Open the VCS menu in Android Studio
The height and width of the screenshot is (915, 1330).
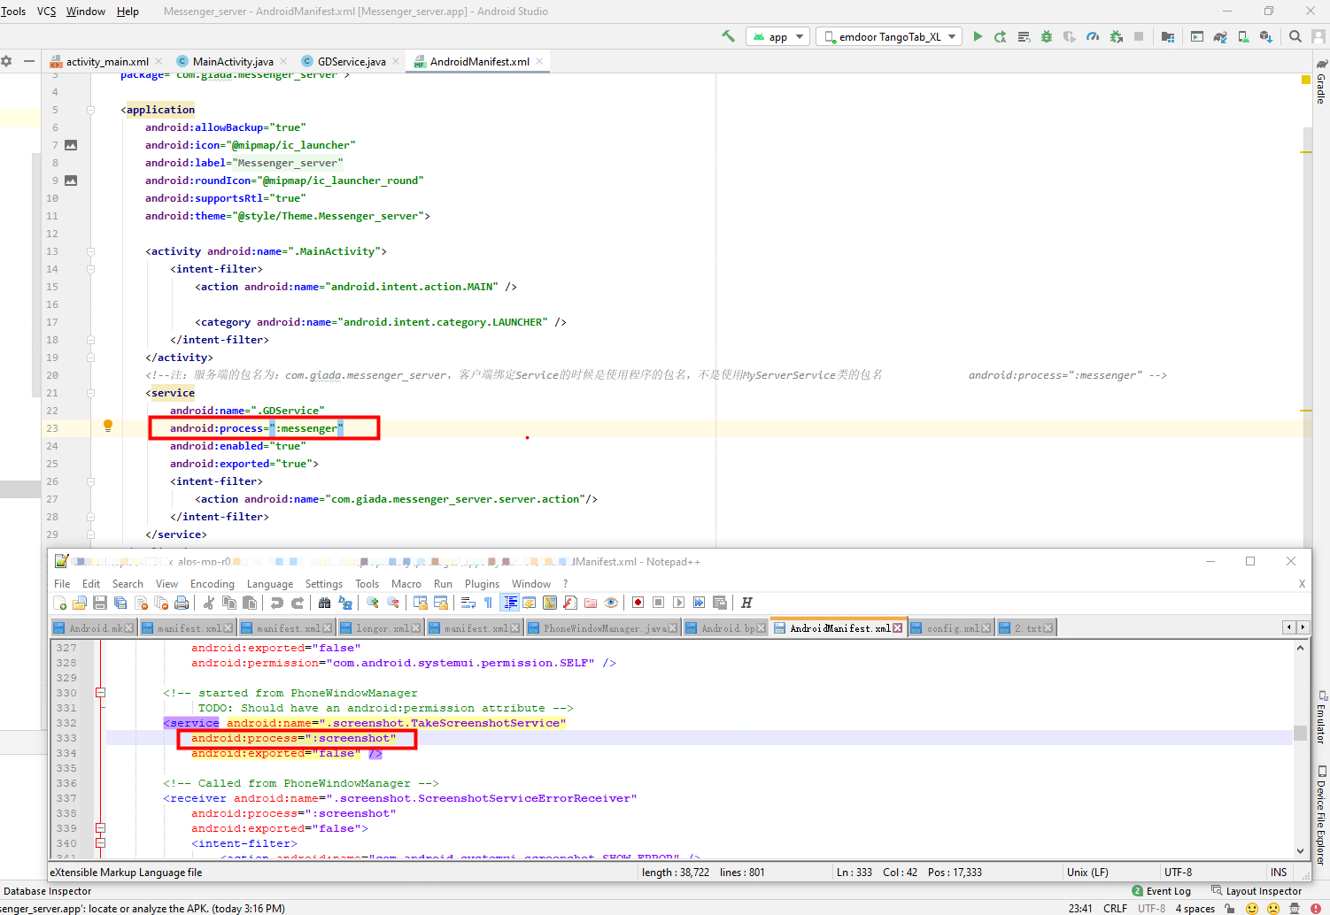(x=46, y=12)
